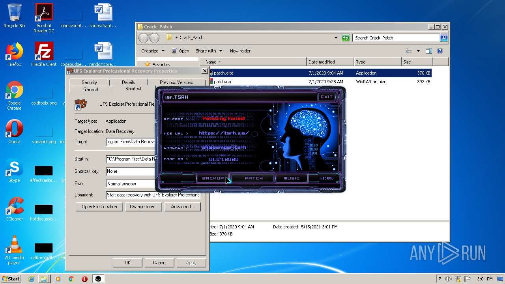The height and width of the screenshot is (284, 505).
Task: Click the Start in input field
Action: click(131, 159)
